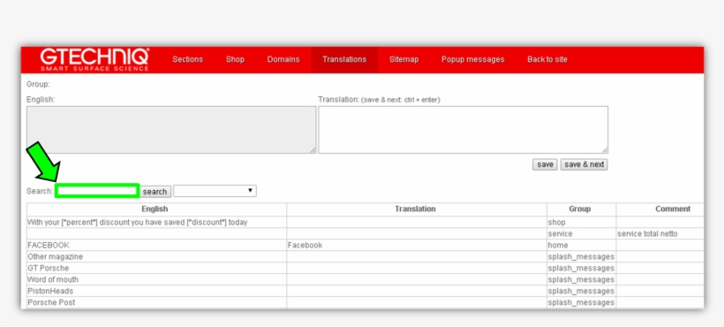This screenshot has width=724, height=327.
Task: Click the service group cell
Action: coord(581,233)
